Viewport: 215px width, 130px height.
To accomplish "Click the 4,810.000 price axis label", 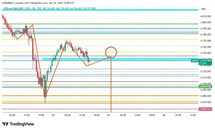I will coord(205,16).
